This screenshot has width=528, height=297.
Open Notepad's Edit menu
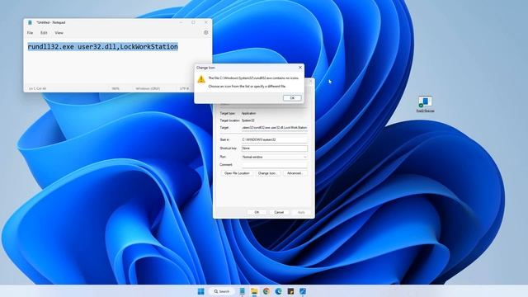point(44,33)
